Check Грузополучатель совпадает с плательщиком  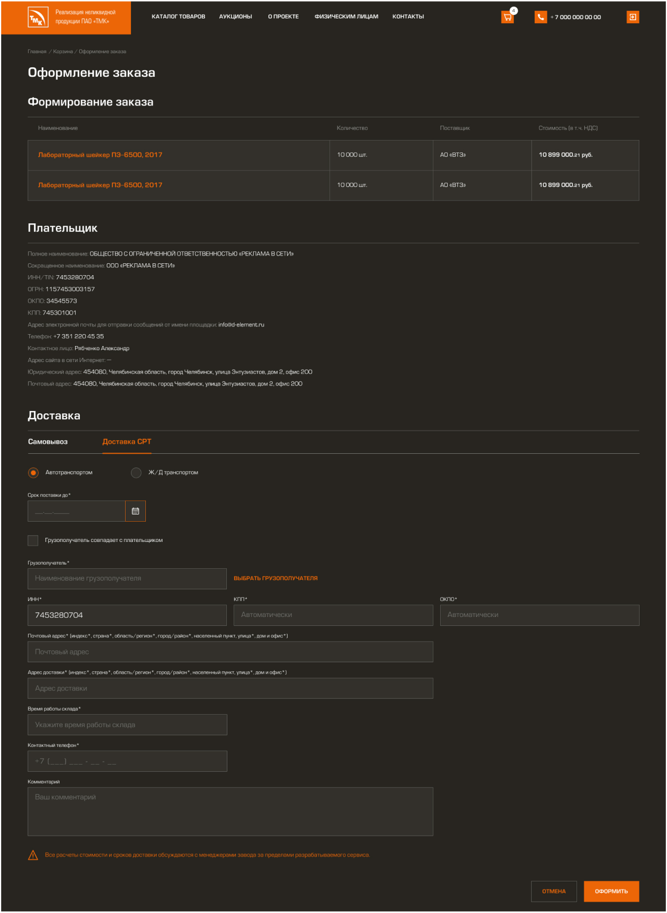point(33,540)
